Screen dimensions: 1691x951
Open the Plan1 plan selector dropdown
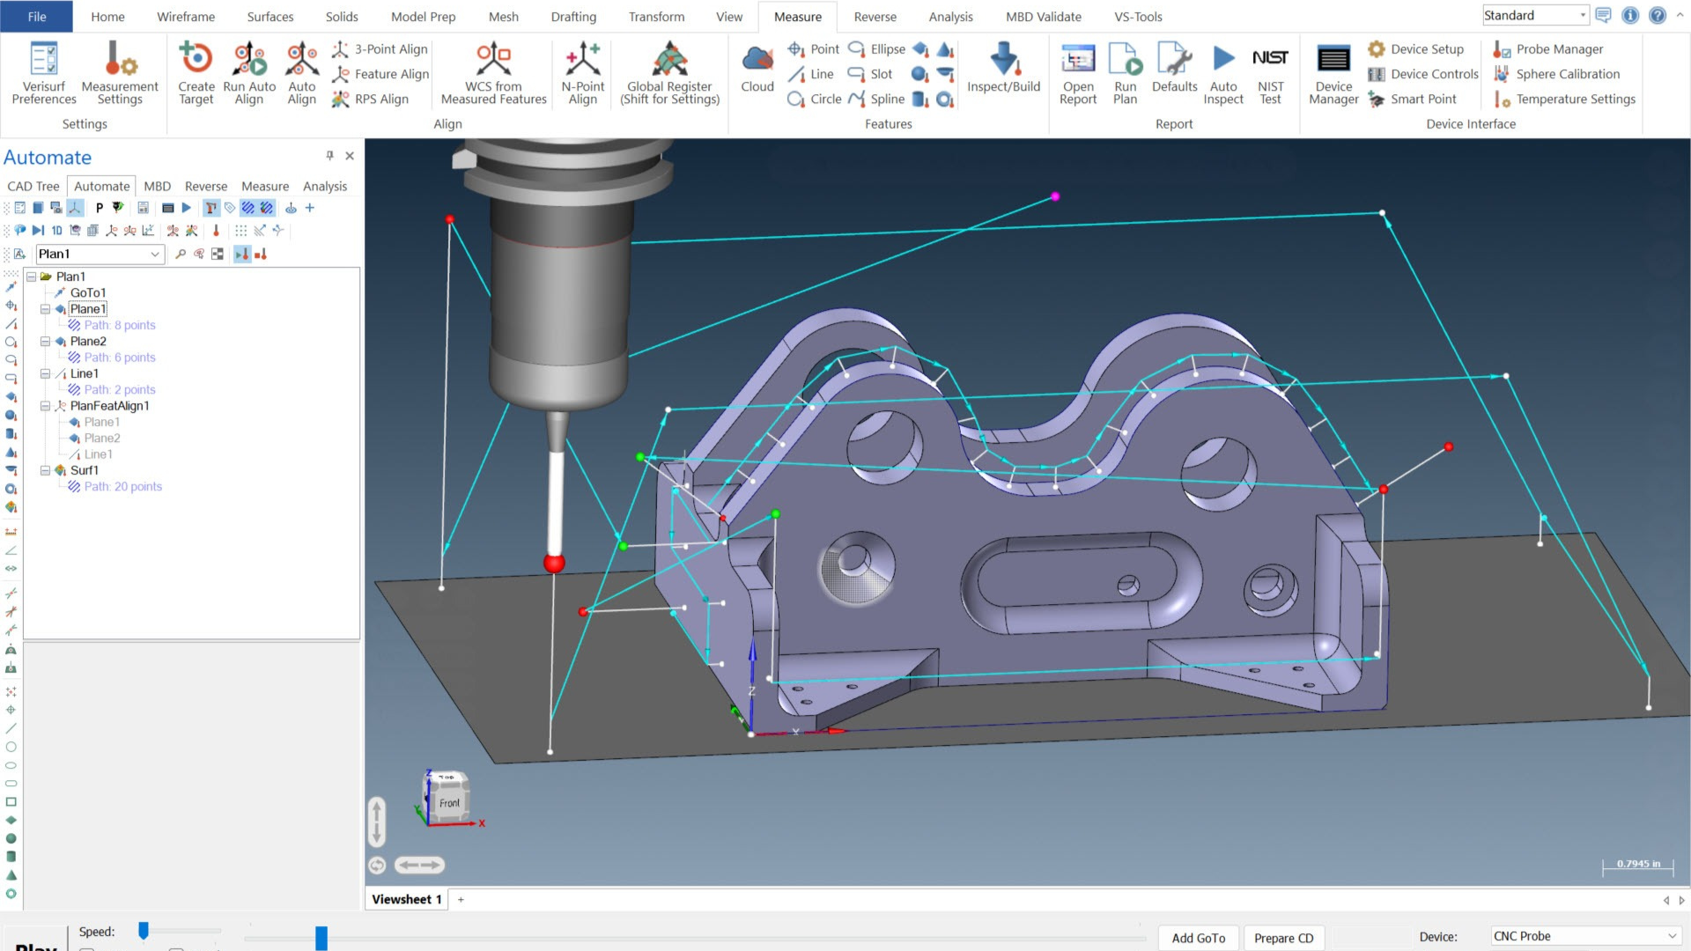point(155,254)
